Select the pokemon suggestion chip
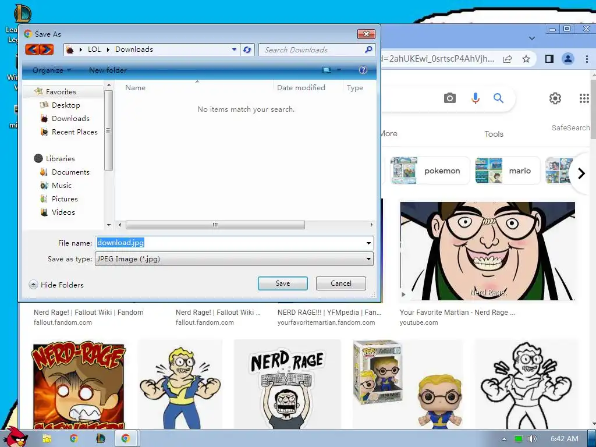596x447 pixels. coord(430,171)
